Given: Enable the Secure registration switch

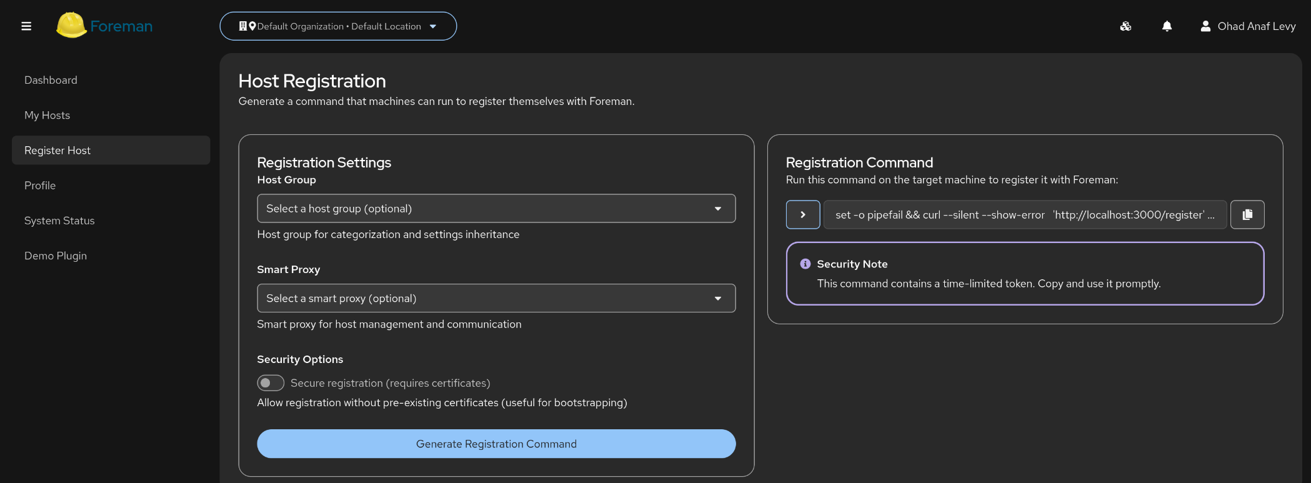Looking at the screenshot, I should click(x=271, y=383).
